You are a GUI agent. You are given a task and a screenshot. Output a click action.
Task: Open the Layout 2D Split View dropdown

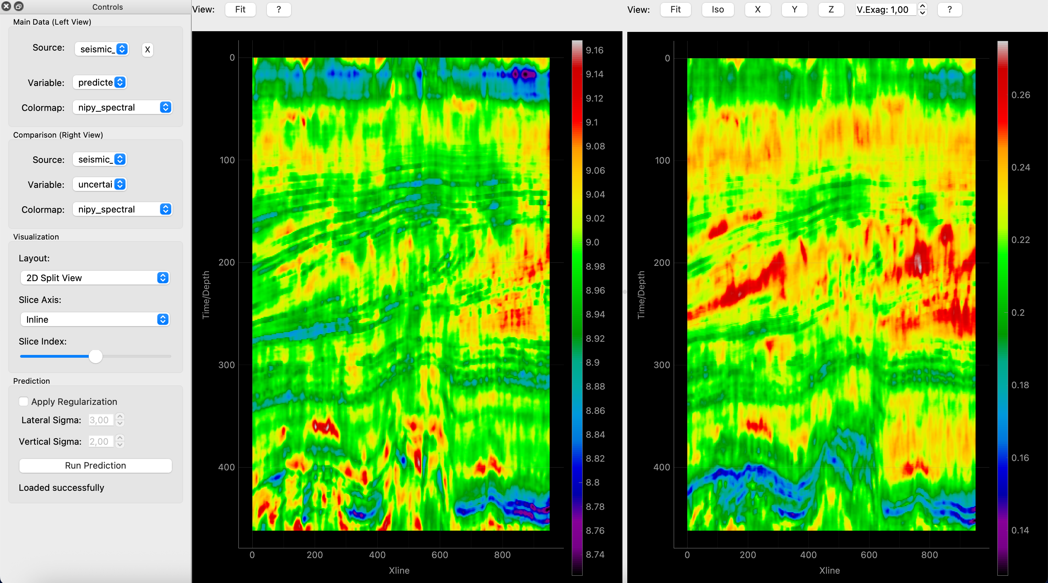pos(95,278)
